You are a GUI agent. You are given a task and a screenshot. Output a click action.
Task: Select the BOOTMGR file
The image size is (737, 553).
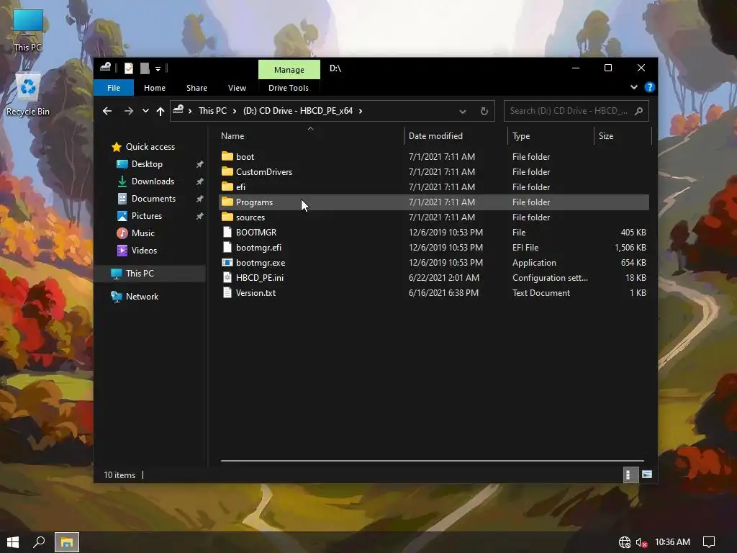(434, 233)
